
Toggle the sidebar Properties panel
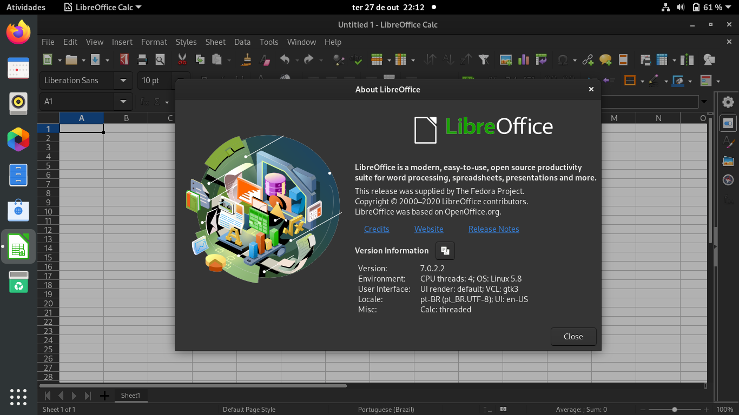tap(728, 124)
